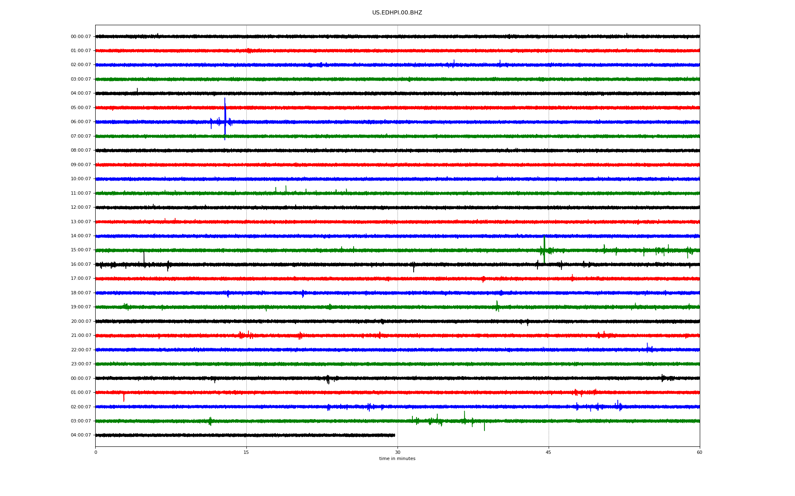Click the plot title US.EDHPI.00.BHZ
The height and width of the screenshot is (496, 795).
coord(397,13)
